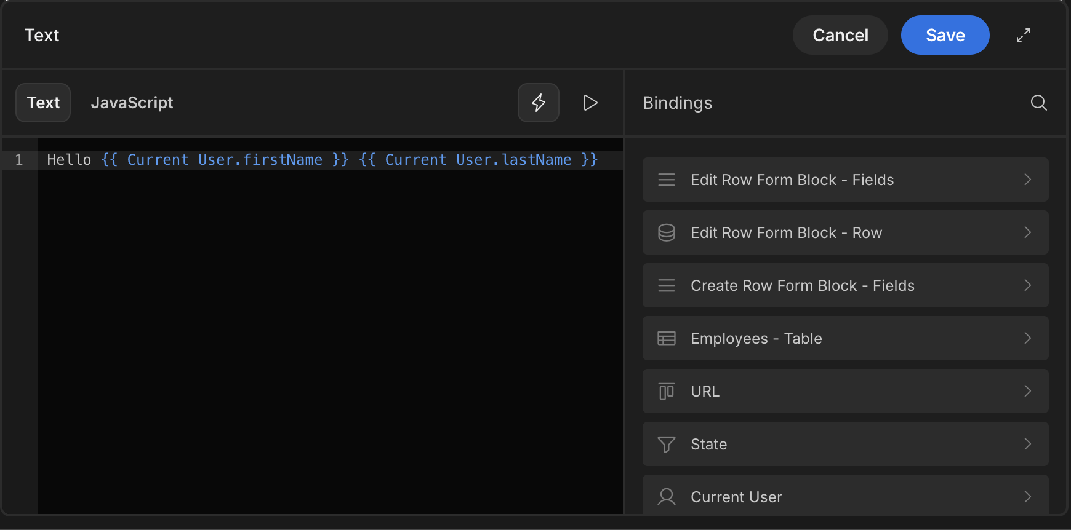The image size is (1071, 530).
Task: Click line number 1 in the gutter
Action: 19,160
